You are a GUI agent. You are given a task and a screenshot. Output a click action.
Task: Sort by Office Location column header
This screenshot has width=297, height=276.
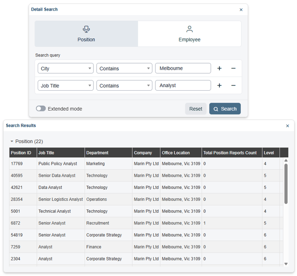[181, 153]
